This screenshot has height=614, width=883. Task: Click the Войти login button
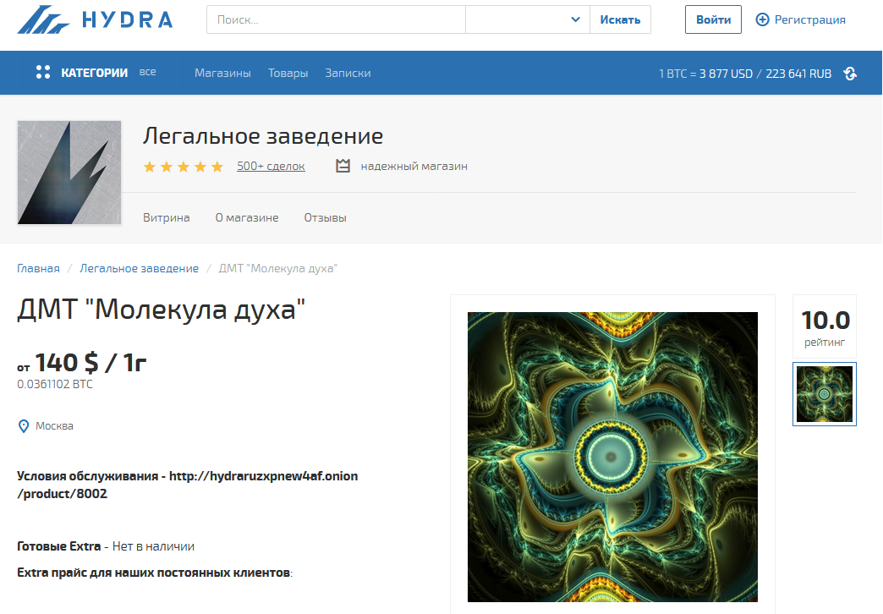tap(713, 19)
